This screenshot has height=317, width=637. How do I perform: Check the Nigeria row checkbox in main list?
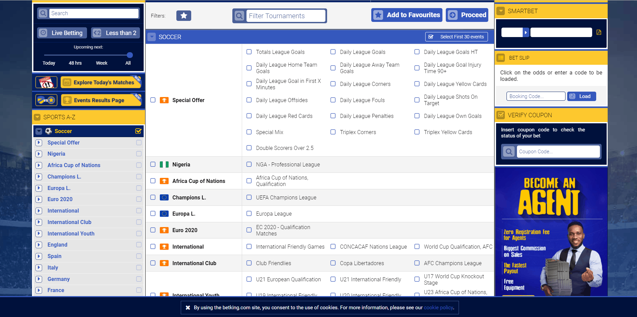point(153,164)
